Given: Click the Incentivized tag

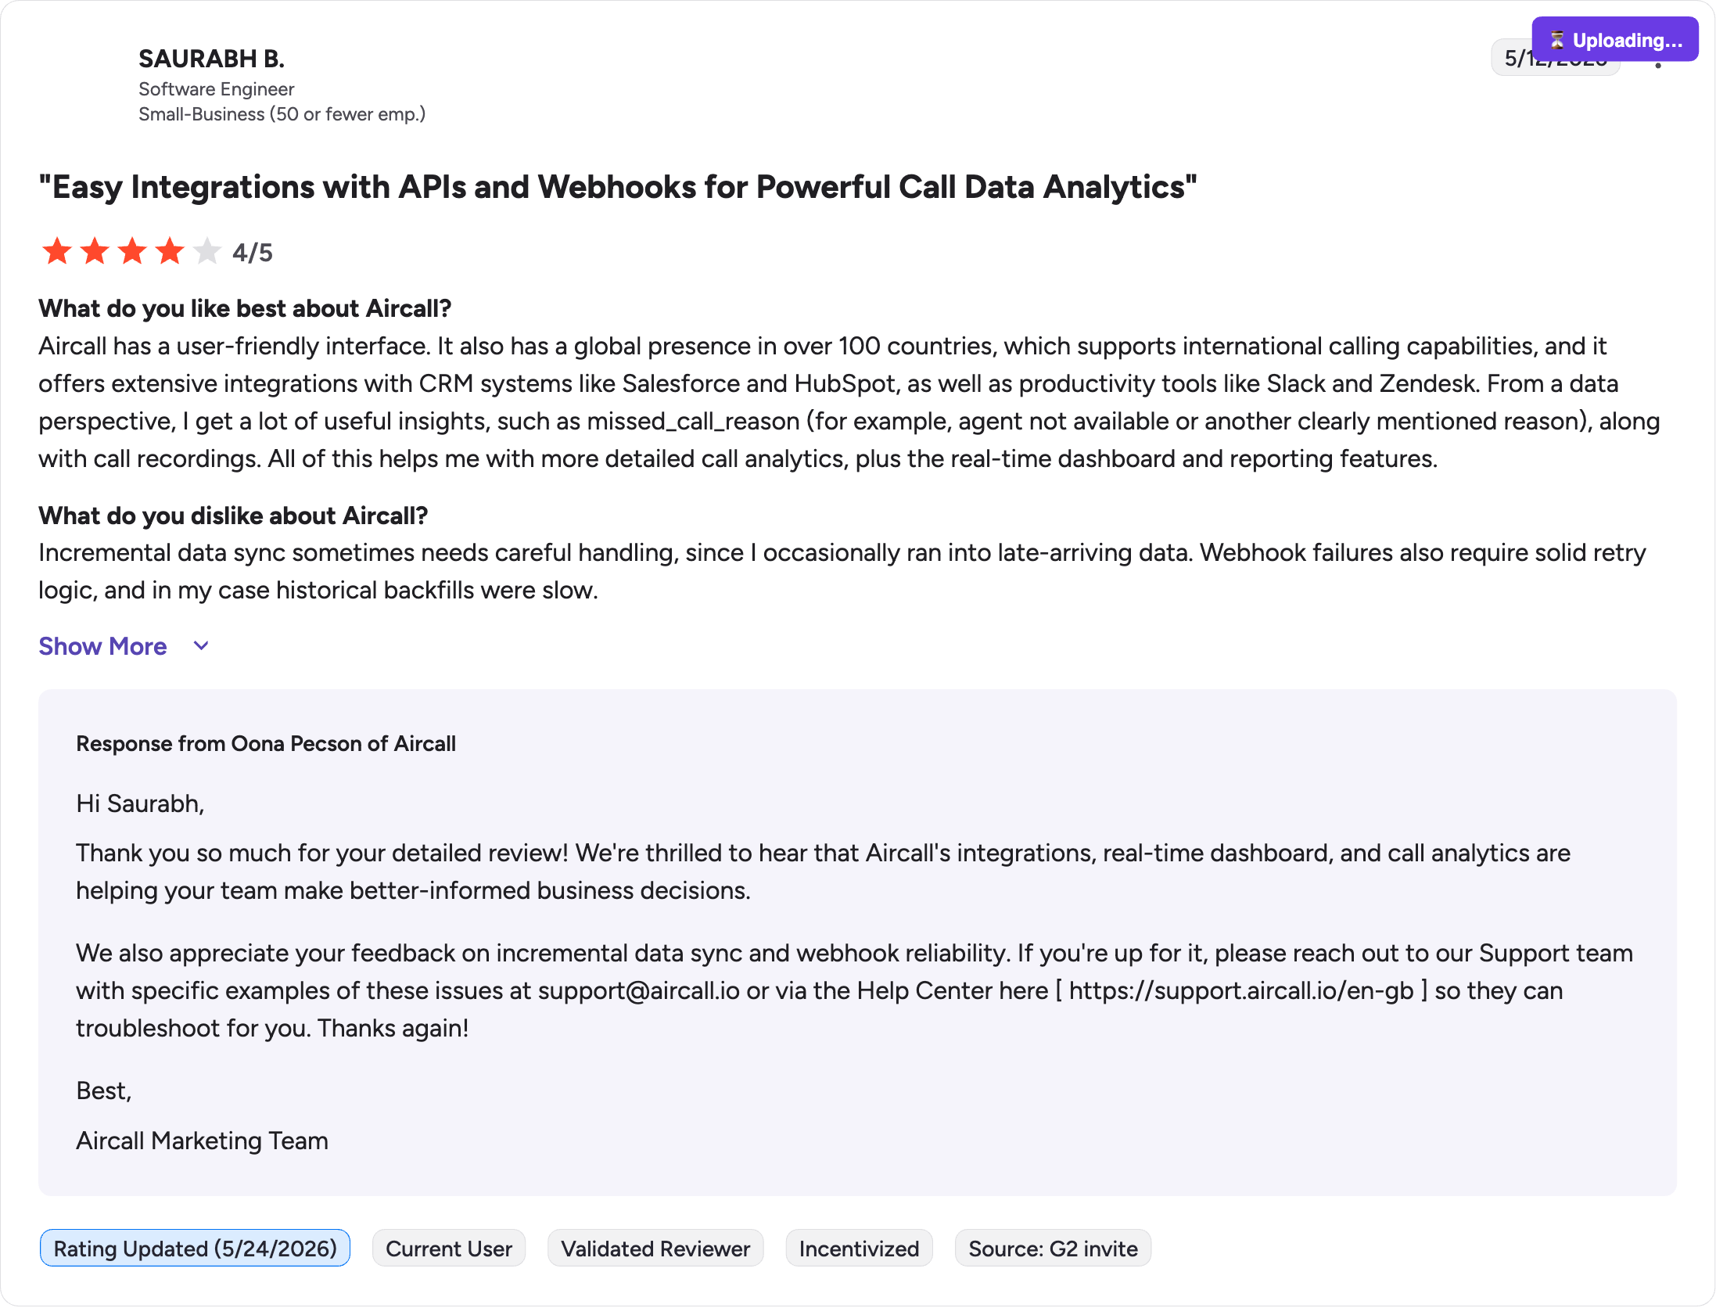Looking at the screenshot, I should click(x=859, y=1249).
